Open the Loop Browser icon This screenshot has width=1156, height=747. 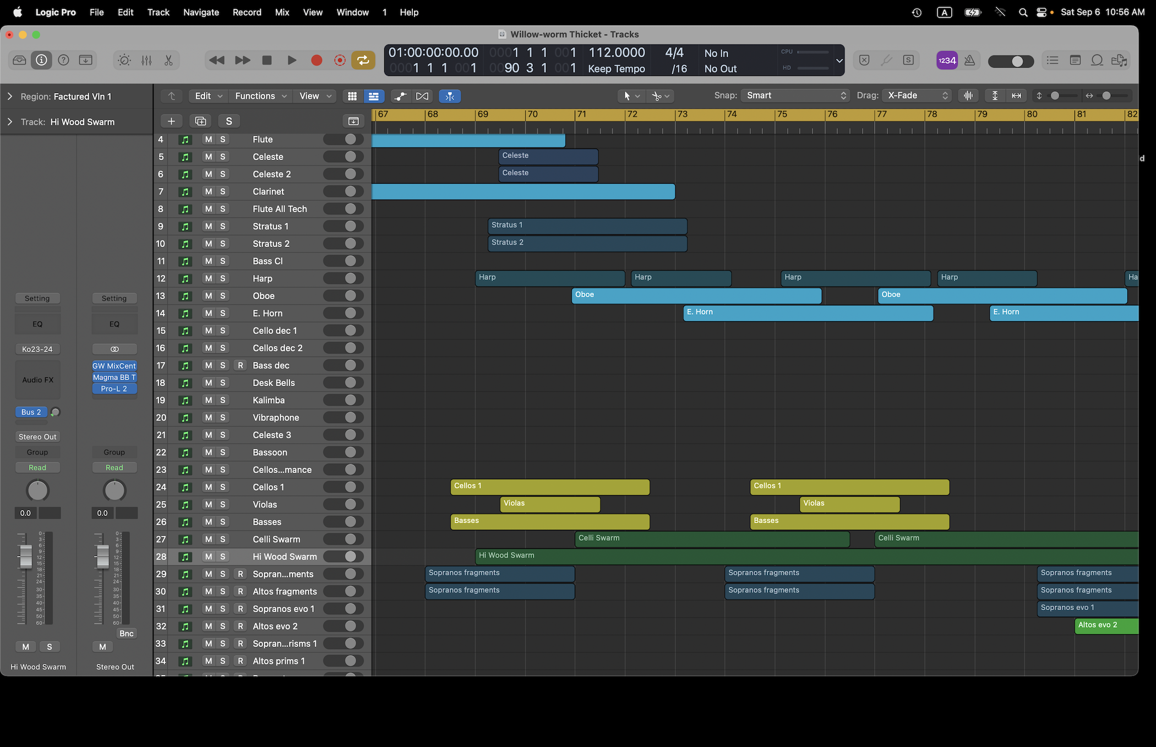tap(1097, 61)
